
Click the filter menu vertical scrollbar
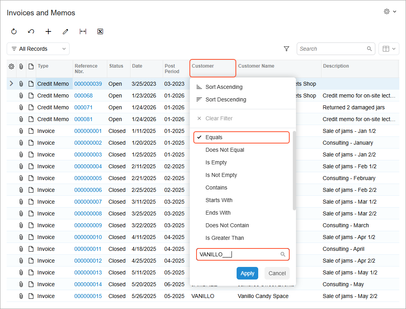click(294, 171)
